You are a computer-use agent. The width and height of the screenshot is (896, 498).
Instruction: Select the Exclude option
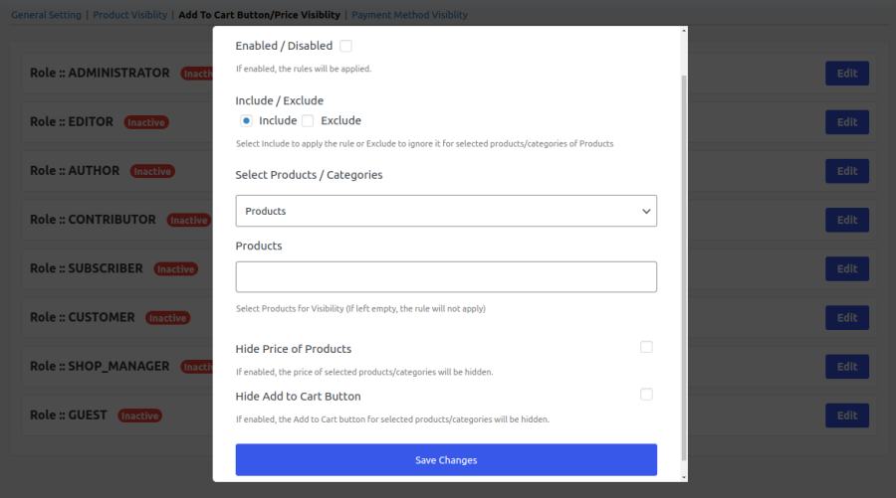coord(308,120)
